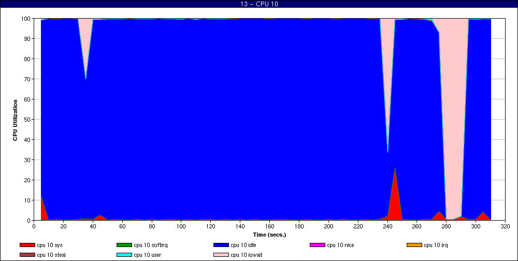This screenshot has height=261, width=518.
Task: Click the magenta cpu 10 nice legend swatch
Action: click(x=317, y=245)
